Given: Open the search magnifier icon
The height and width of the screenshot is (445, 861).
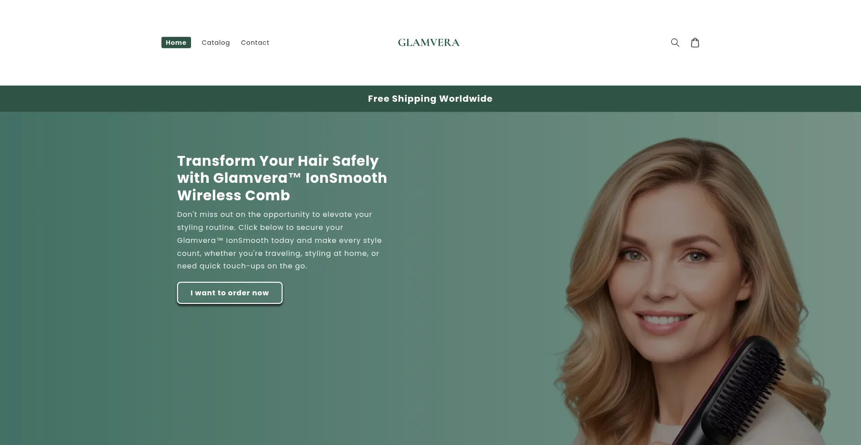Looking at the screenshot, I should (675, 43).
